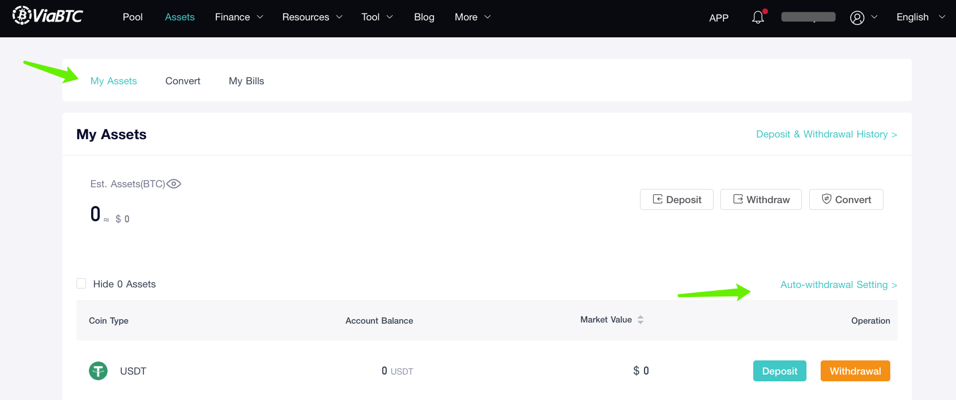Expand the Tool dropdown menu
This screenshot has height=400, width=956.
tap(377, 17)
